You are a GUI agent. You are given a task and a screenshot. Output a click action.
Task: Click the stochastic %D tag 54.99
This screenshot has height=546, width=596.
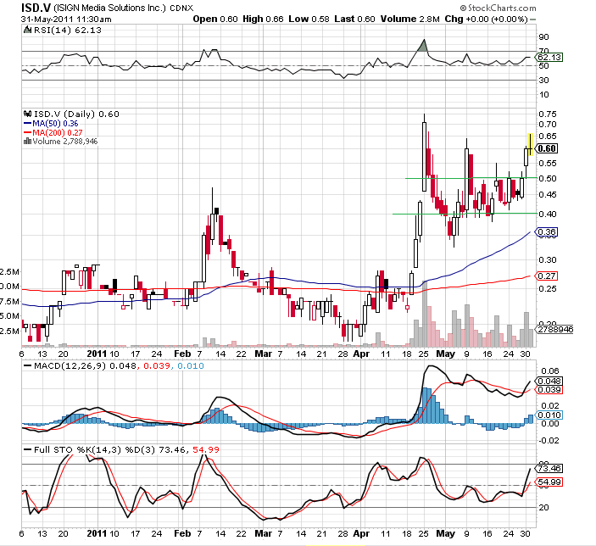[x=549, y=482]
